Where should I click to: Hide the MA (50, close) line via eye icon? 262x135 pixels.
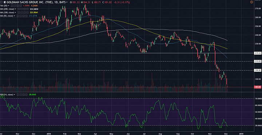point(18,16)
